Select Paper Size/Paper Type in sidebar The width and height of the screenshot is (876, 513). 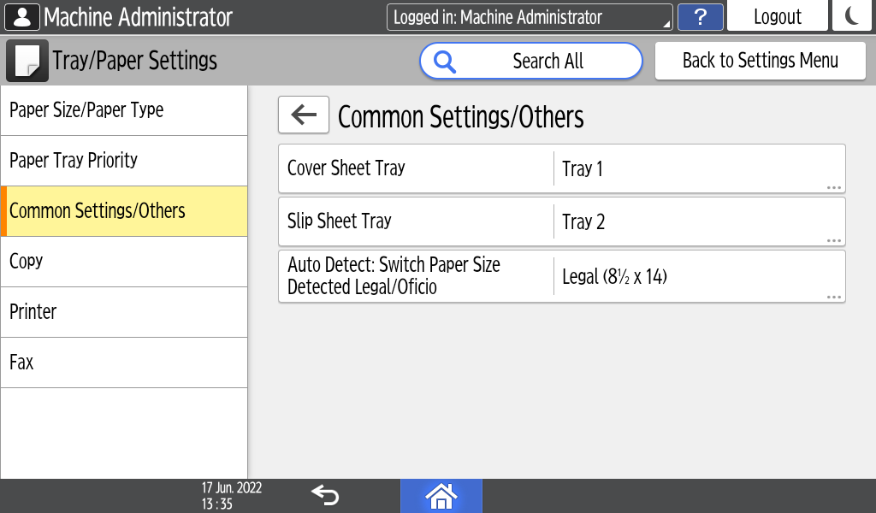coord(124,110)
